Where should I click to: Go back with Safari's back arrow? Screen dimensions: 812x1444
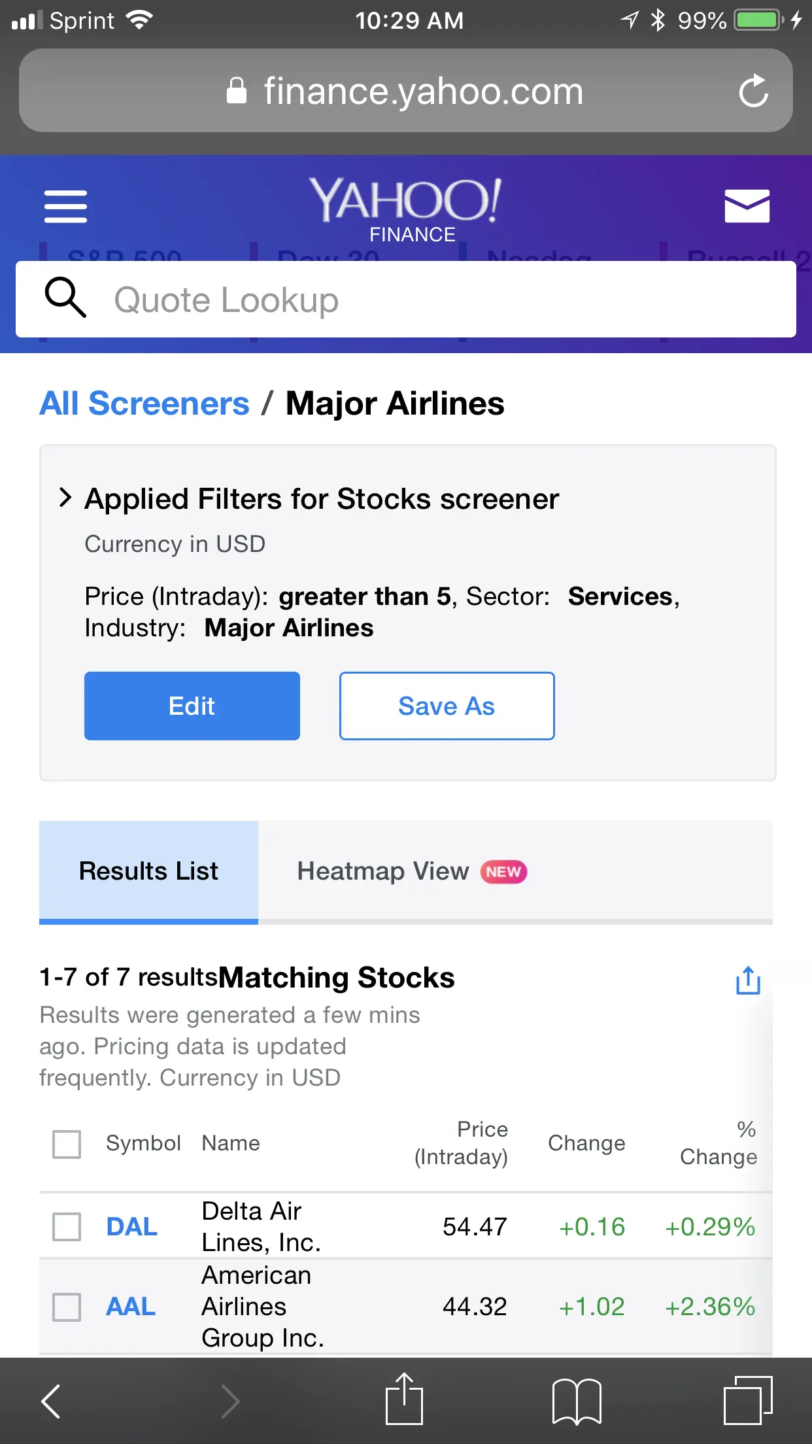pos(51,1401)
